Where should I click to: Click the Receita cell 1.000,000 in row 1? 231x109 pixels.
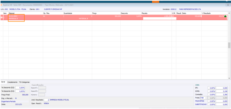[168, 16]
